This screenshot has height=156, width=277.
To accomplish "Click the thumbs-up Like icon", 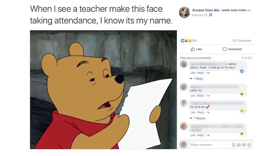I will [192, 49].
